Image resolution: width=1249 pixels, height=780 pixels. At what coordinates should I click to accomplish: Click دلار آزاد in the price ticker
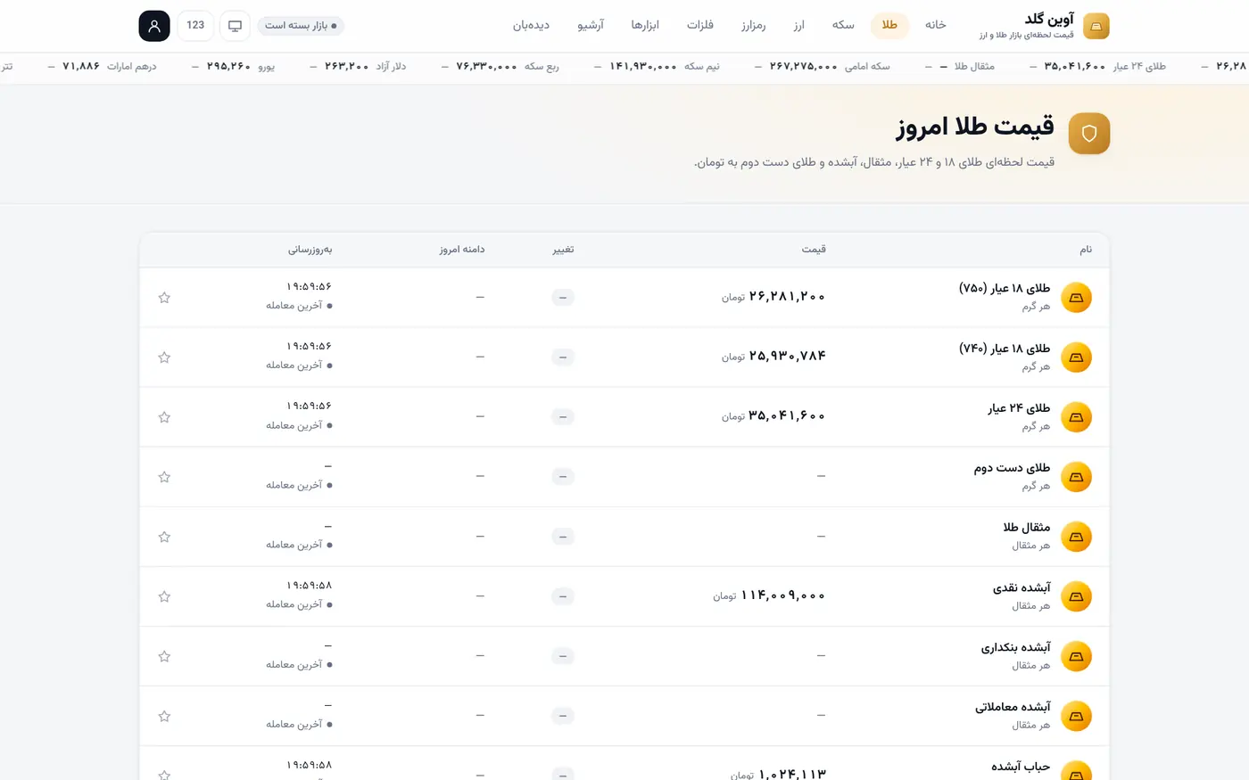point(391,67)
